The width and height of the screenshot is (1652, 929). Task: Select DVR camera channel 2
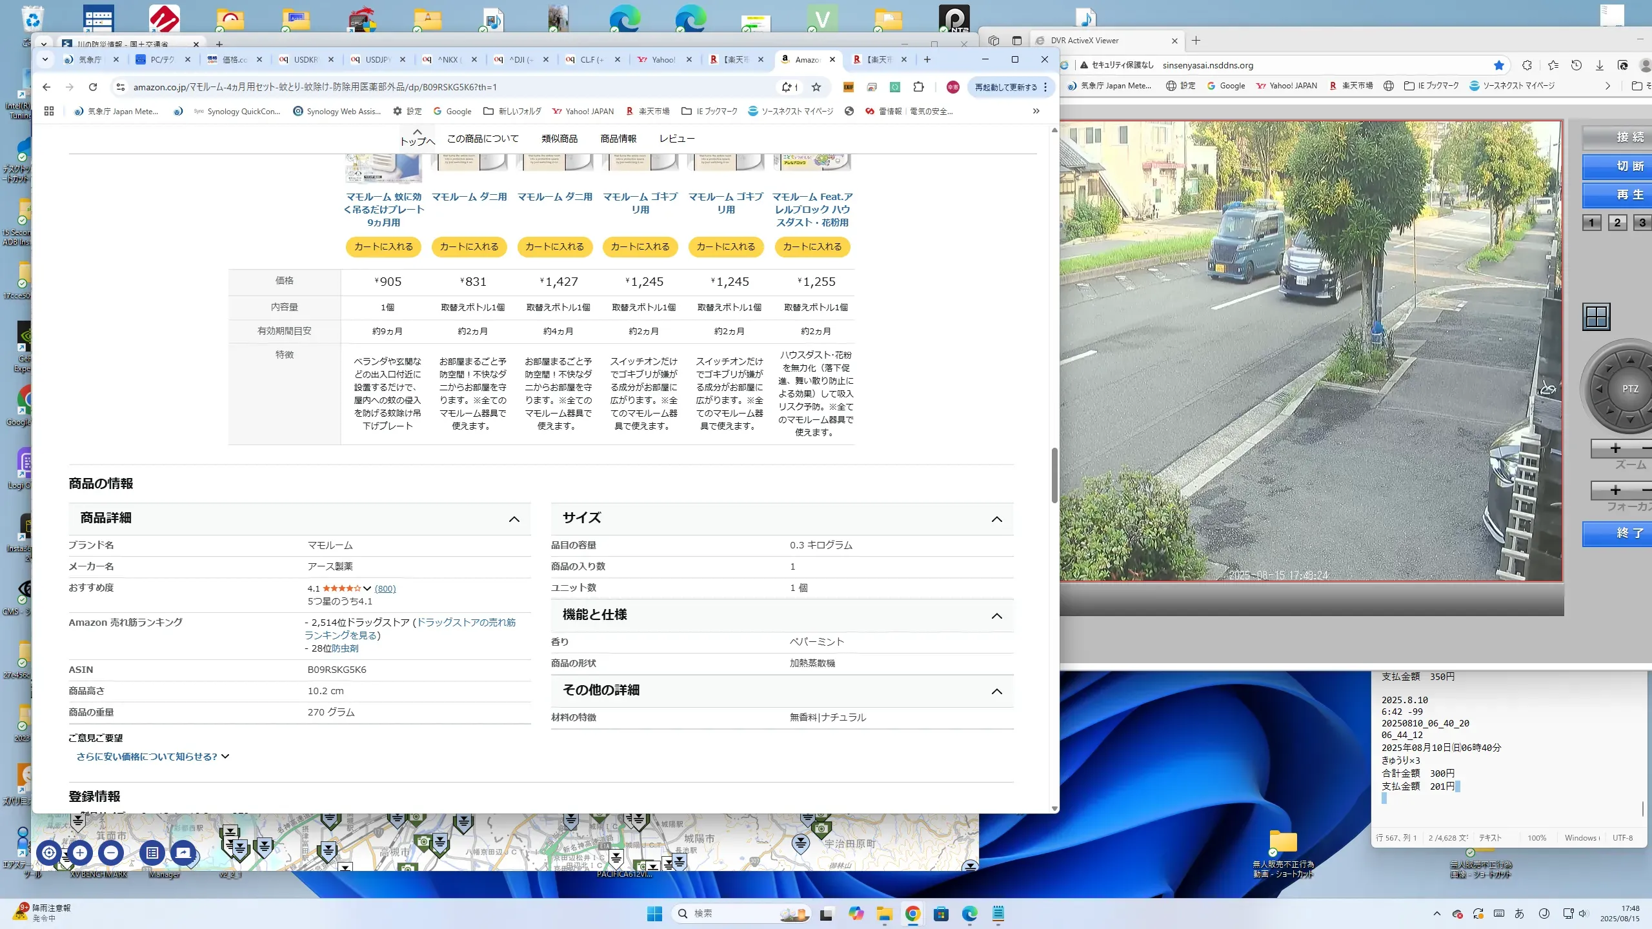click(1617, 223)
